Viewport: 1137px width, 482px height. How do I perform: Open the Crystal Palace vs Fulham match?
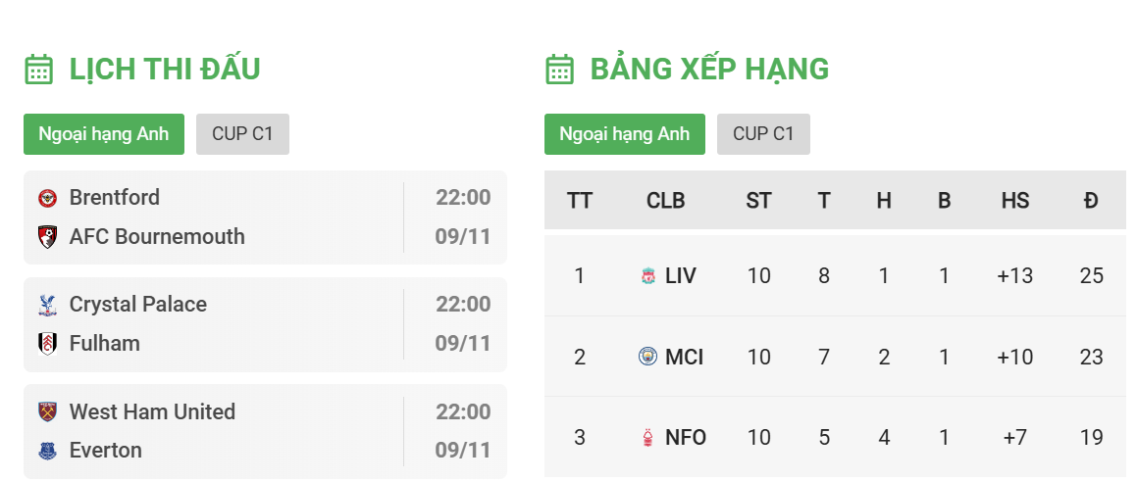point(266,324)
